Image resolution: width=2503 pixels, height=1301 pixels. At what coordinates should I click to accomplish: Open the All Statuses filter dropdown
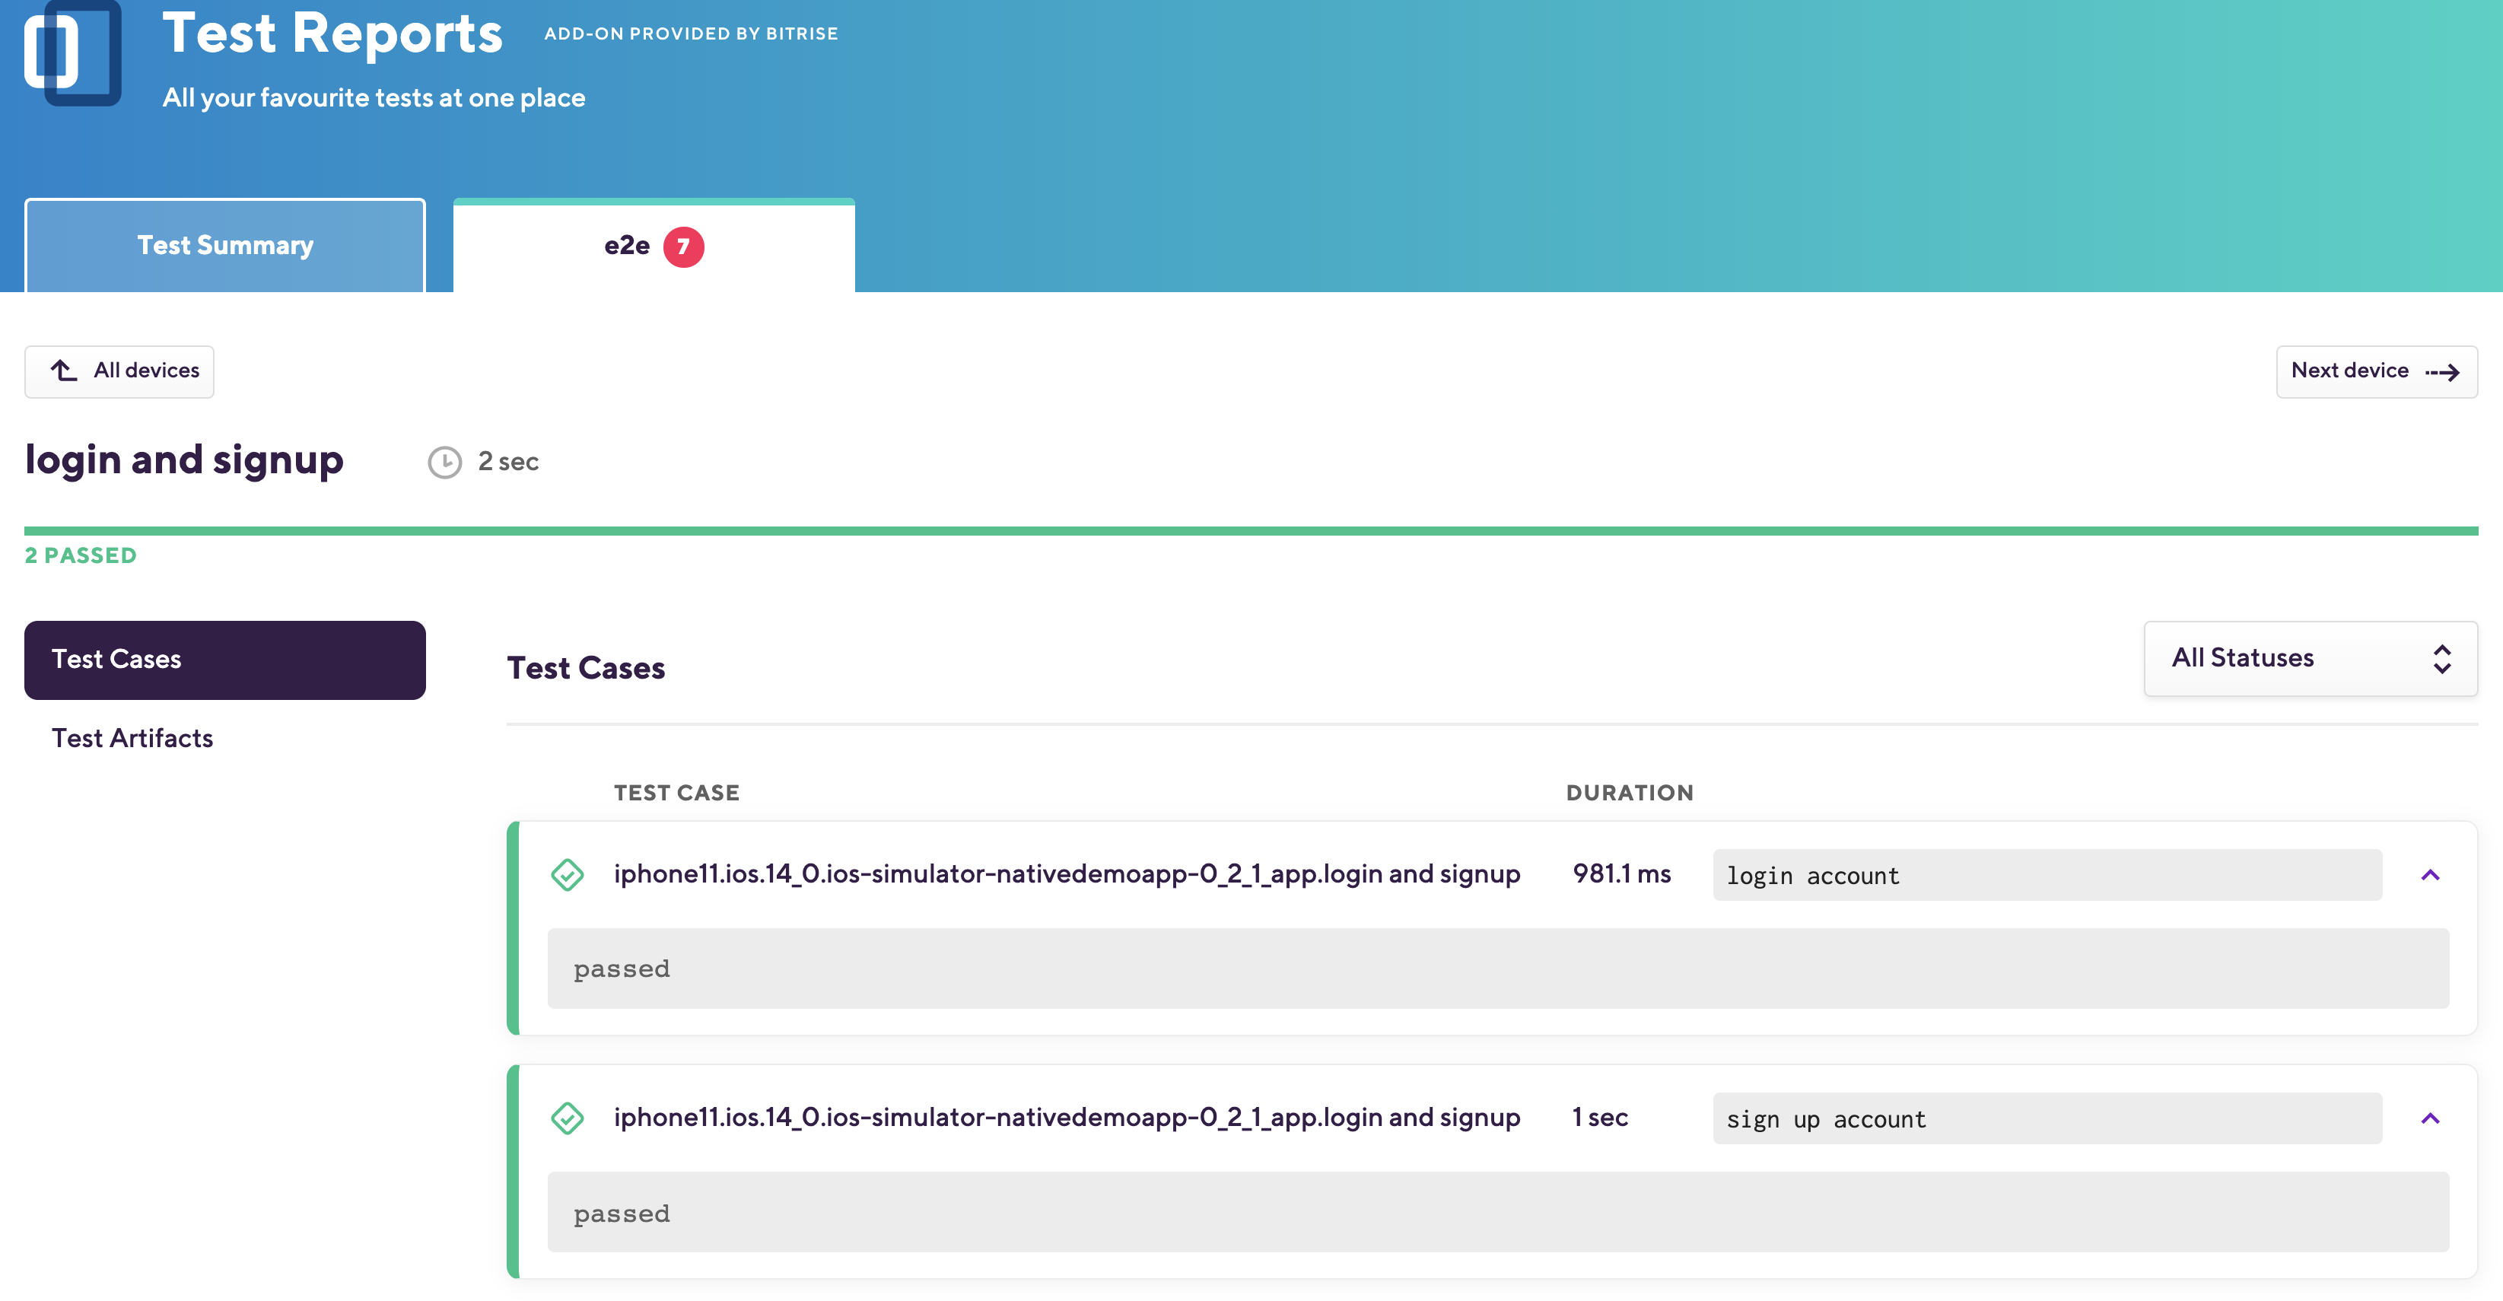2309,659
